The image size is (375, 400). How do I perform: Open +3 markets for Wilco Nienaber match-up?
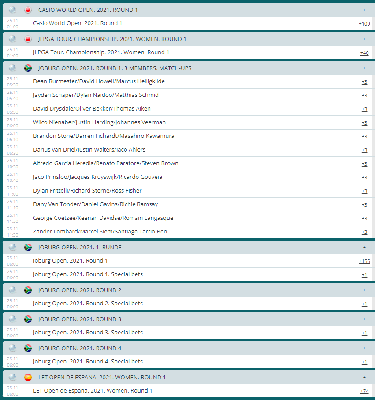(x=364, y=123)
